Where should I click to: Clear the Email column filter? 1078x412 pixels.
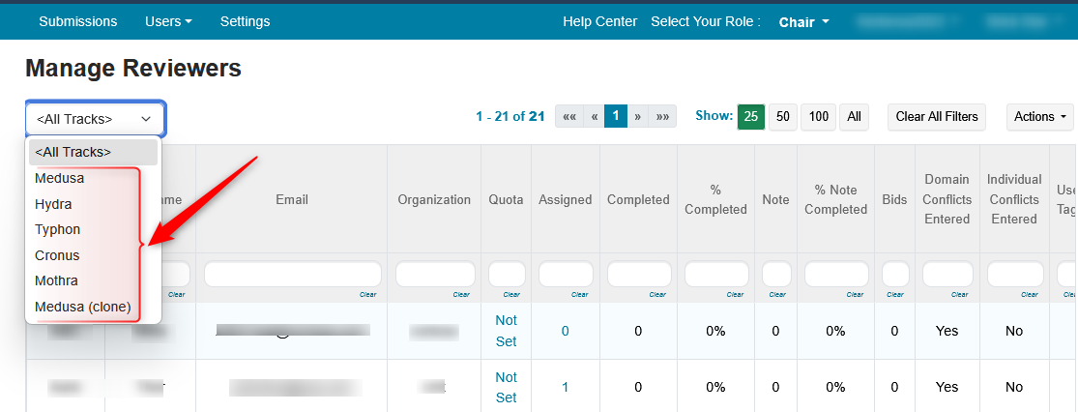click(x=367, y=294)
